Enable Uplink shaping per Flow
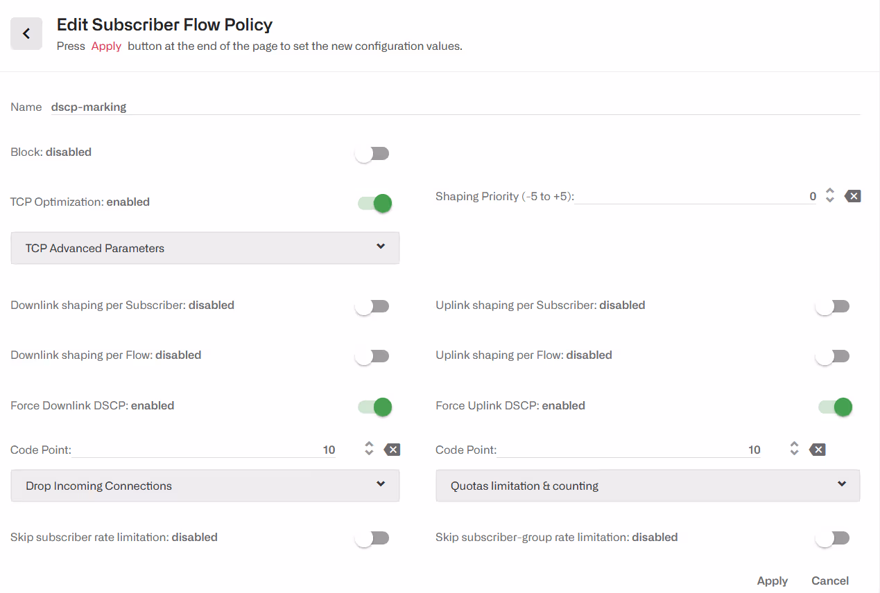This screenshot has height=593, width=880. [x=832, y=356]
